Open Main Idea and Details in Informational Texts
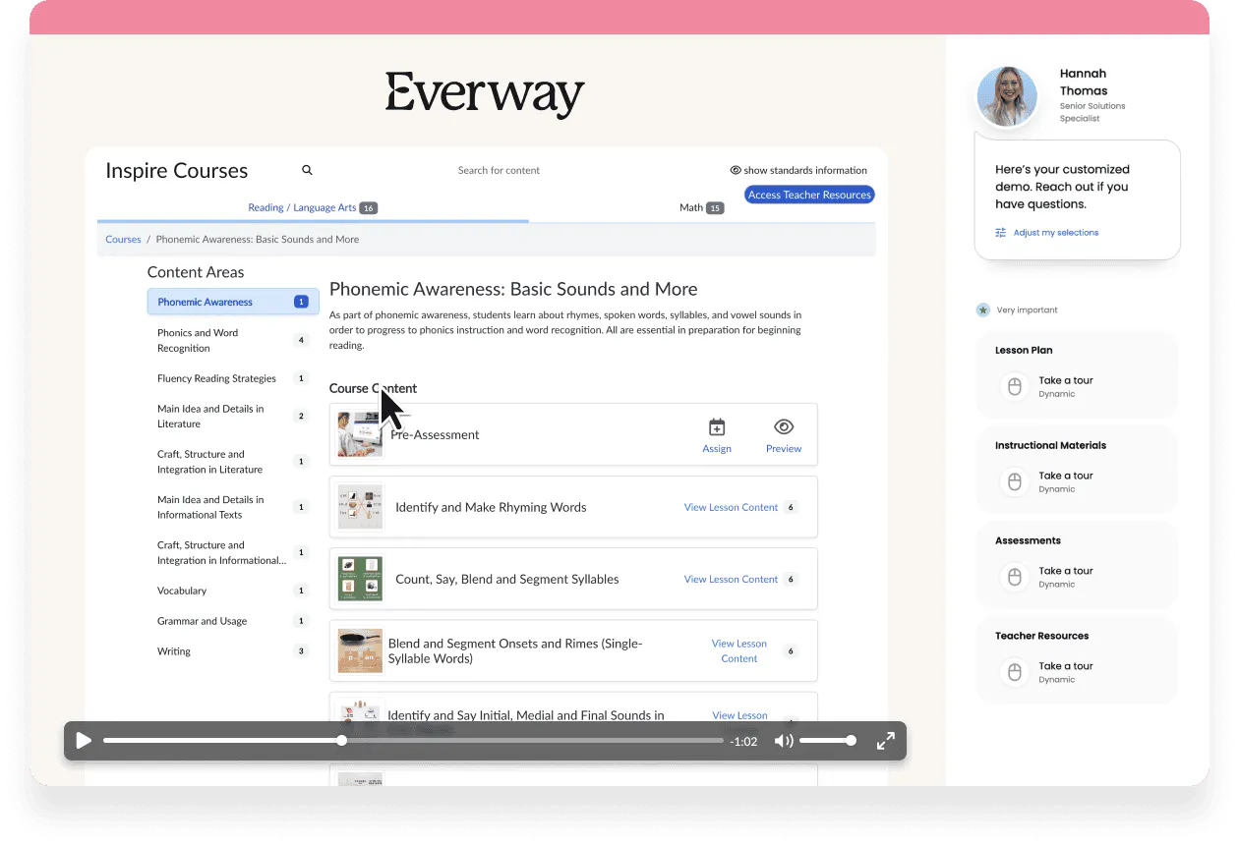 tap(233, 507)
